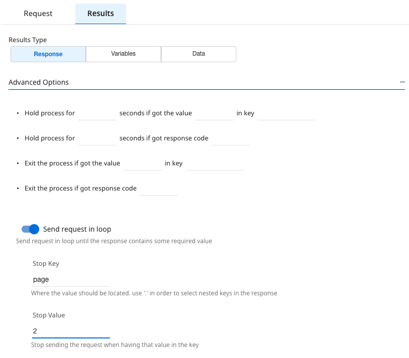Click seconds field in Hold process response code row

(x=97, y=138)
